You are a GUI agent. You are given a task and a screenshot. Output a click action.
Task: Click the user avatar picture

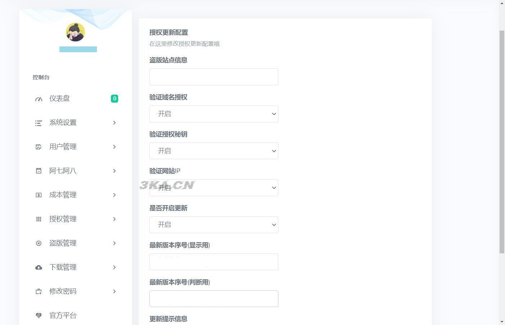(75, 32)
